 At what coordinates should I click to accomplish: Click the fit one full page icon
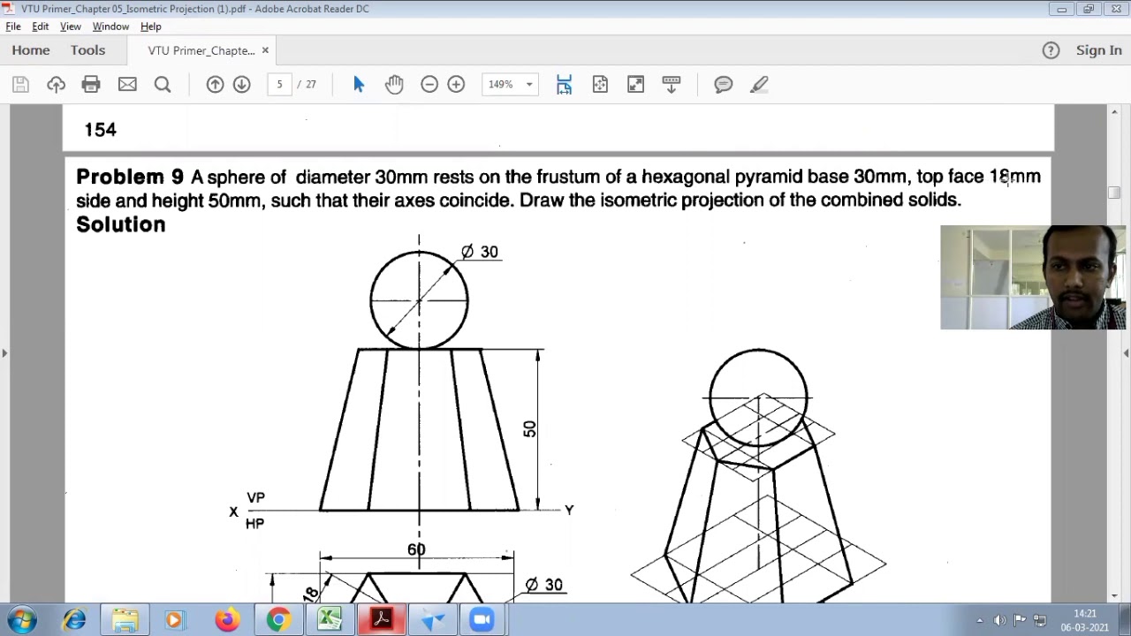point(600,84)
